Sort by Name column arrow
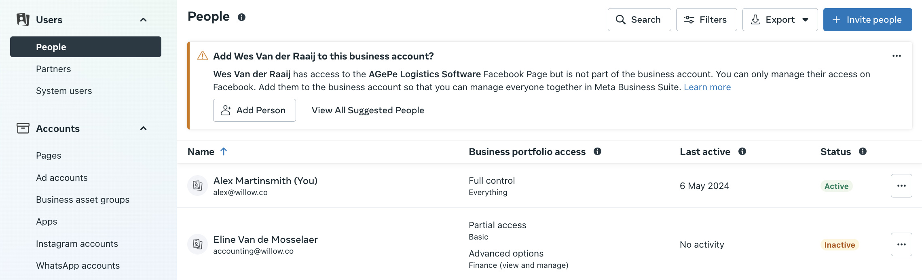Viewport: 922px width, 280px height. (224, 151)
